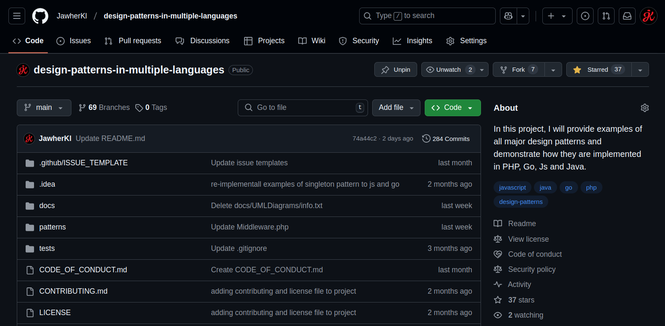The image size is (665, 326).
Task: Open the Copilot chat icon
Action: (508, 16)
